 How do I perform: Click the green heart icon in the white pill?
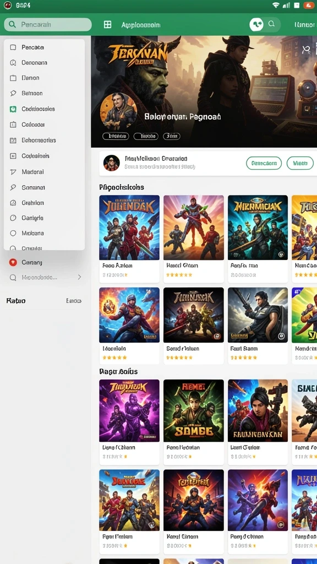point(256,24)
